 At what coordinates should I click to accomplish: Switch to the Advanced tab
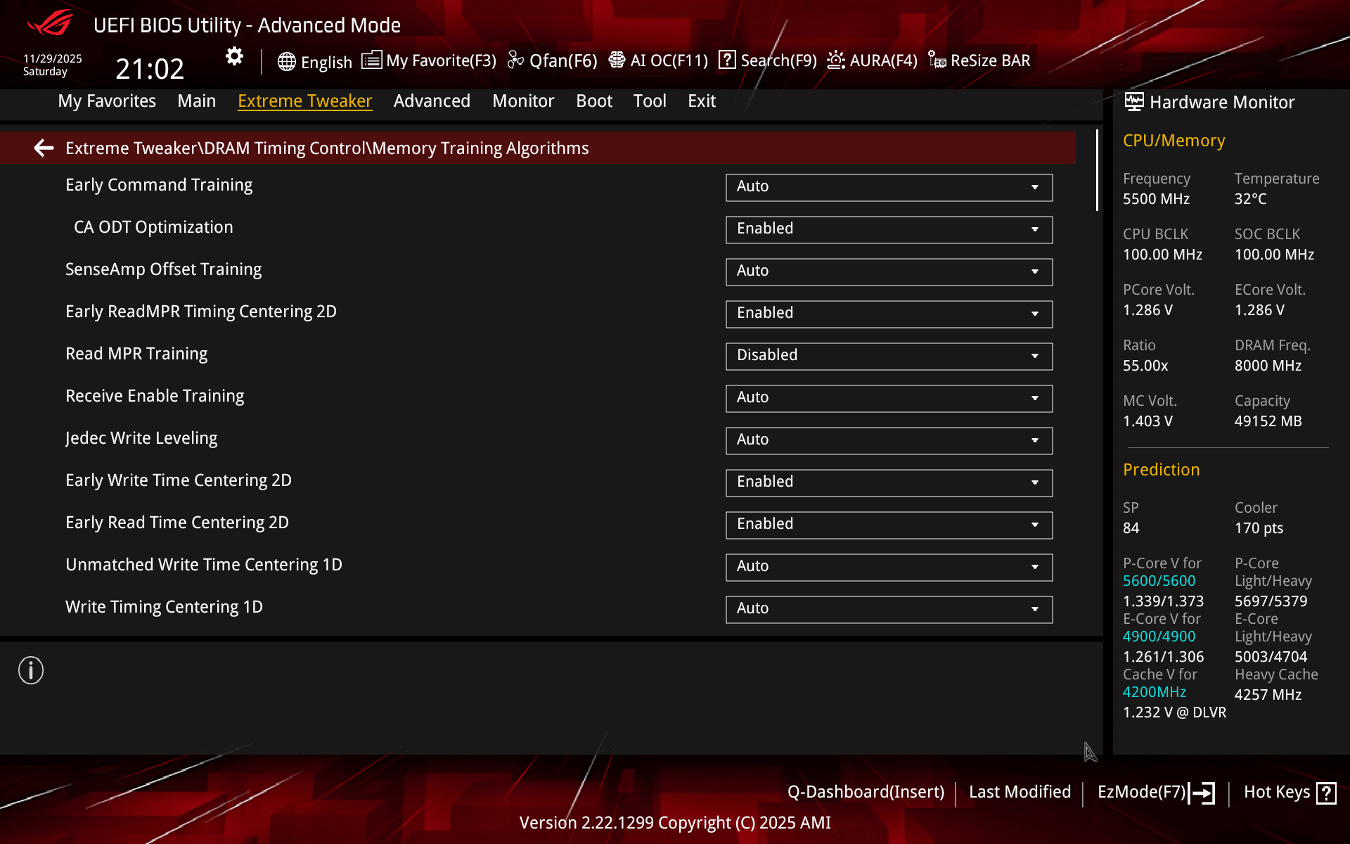coord(432,101)
